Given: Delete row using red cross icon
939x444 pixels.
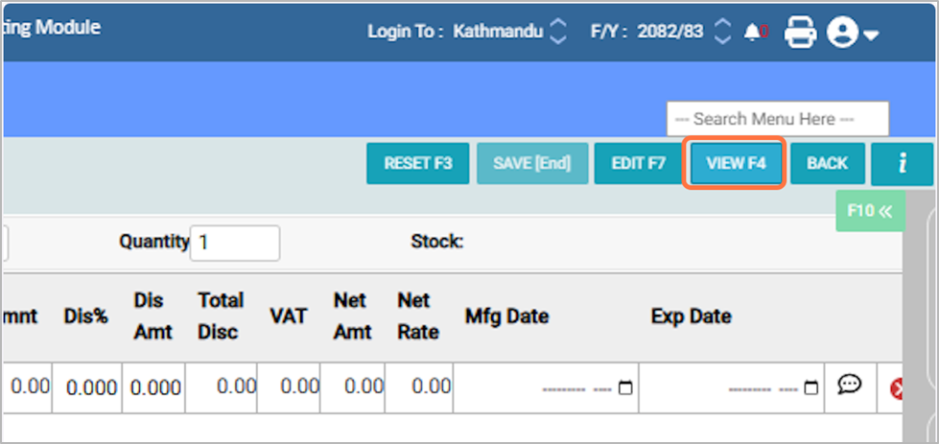Looking at the screenshot, I should (898, 388).
